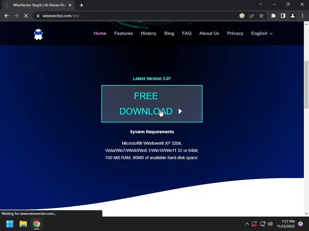Open the Windows Start menu
Viewport: 309px width, 231px height.
(10, 224)
